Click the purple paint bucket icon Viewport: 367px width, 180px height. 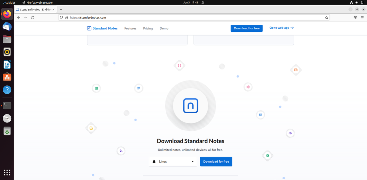121,151
